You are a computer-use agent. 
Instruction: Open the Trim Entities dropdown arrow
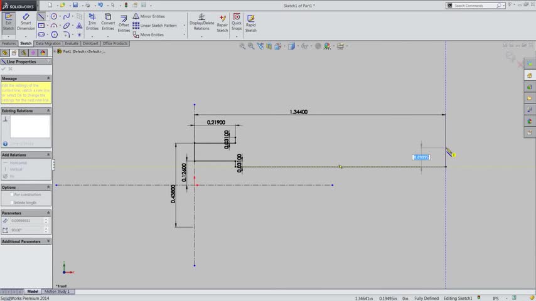[92, 36]
